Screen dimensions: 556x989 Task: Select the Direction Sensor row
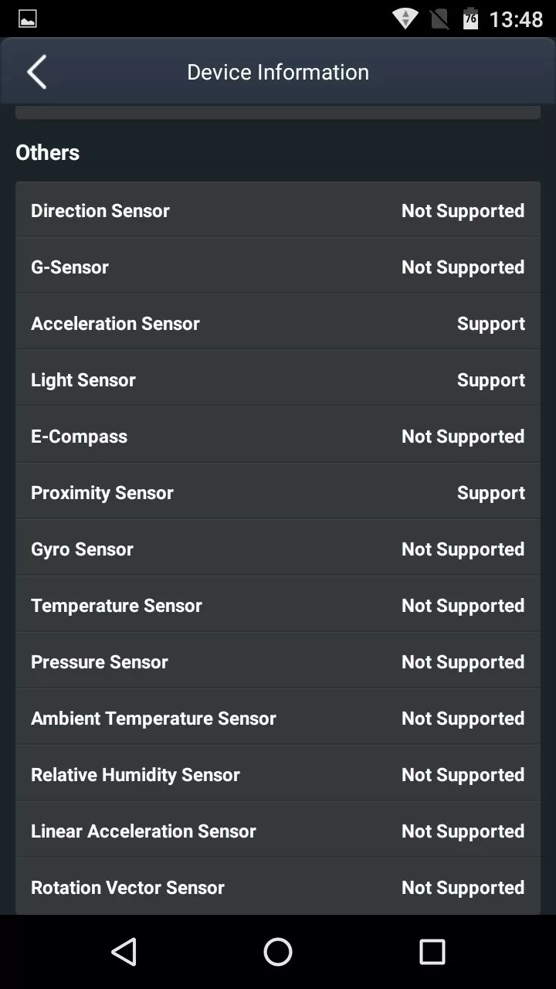(278, 211)
